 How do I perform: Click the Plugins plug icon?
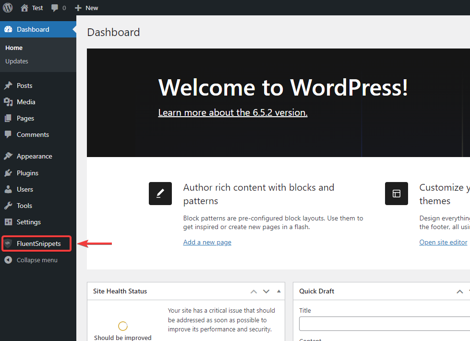(x=8, y=173)
